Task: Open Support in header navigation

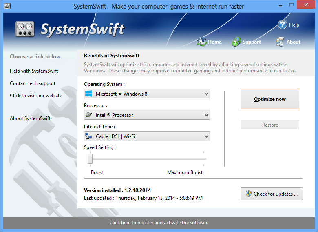Action: tap(252, 42)
